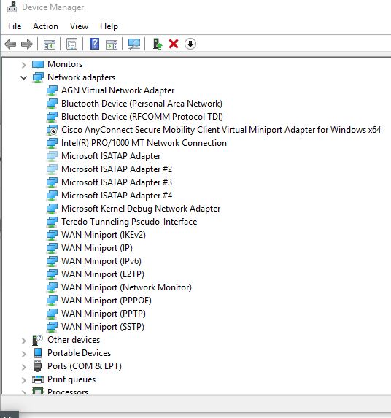Click the Ports (COM & LPT) icon
The width and height of the screenshot is (391, 418).
coord(38,366)
